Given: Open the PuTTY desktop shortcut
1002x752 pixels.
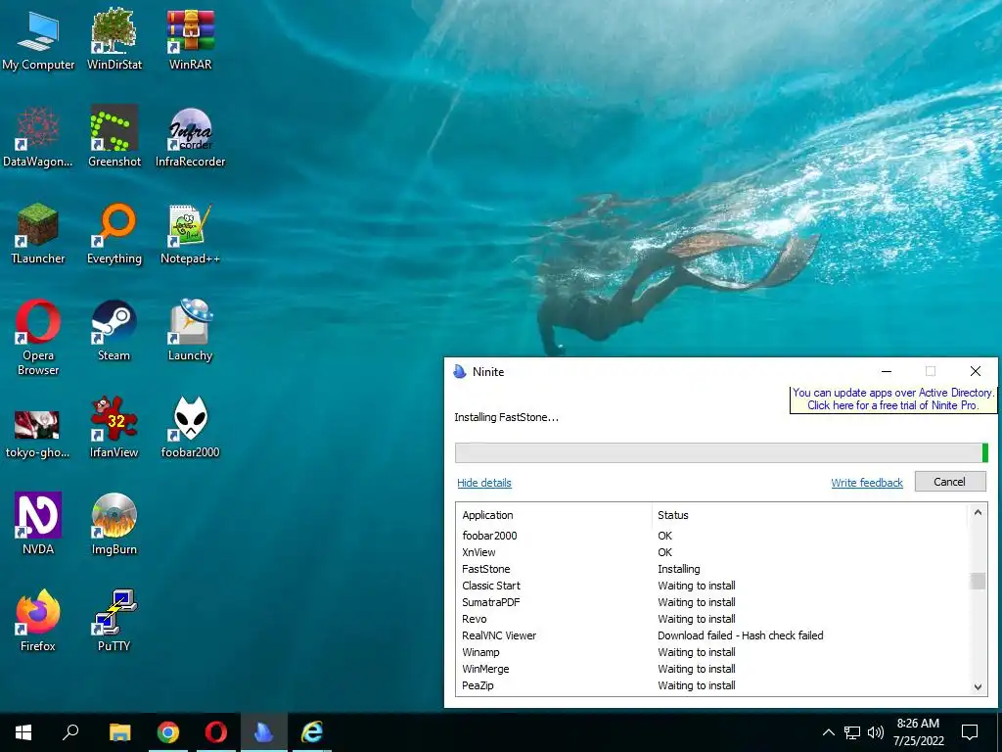Looking at the screenshot, I should pos(114,622).
